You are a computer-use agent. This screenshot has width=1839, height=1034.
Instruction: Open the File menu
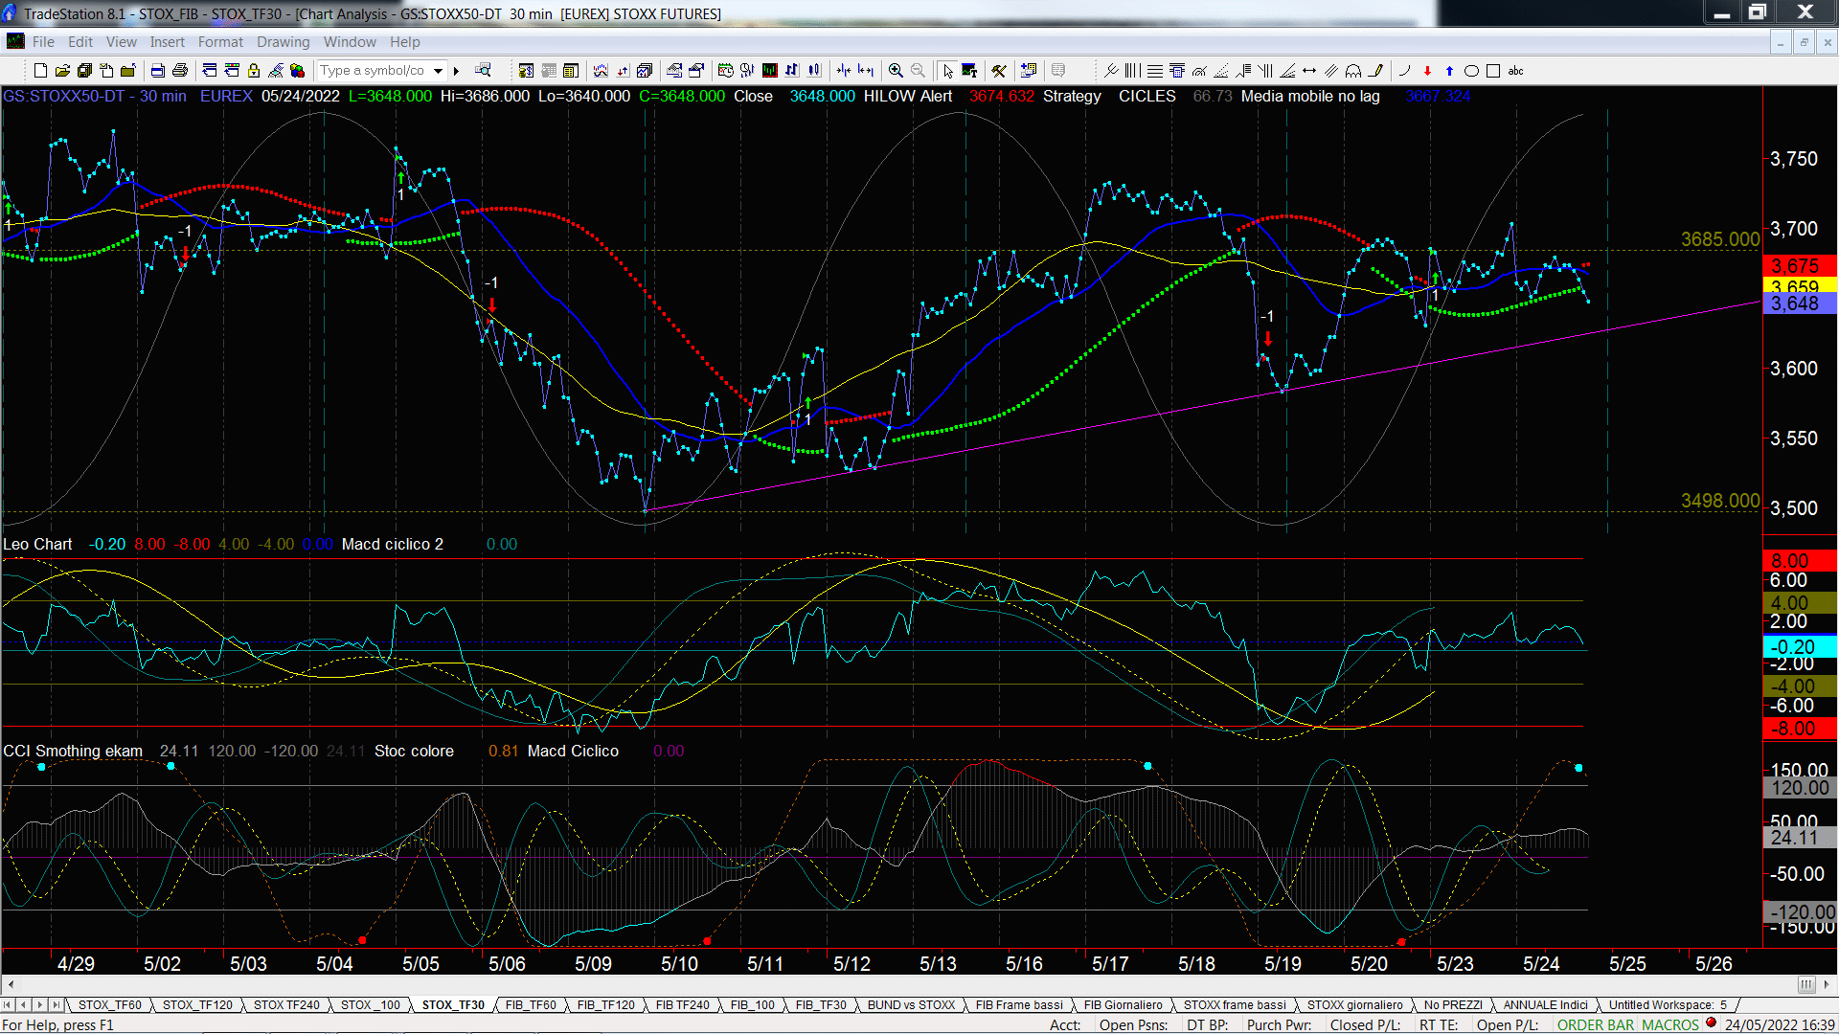point(43,42)
